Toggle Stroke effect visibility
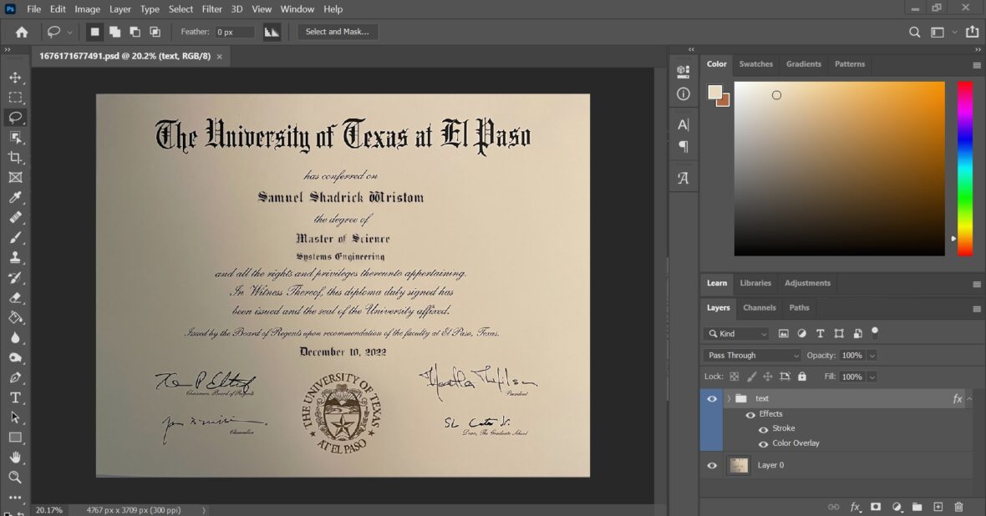 (x=764, y=429)
